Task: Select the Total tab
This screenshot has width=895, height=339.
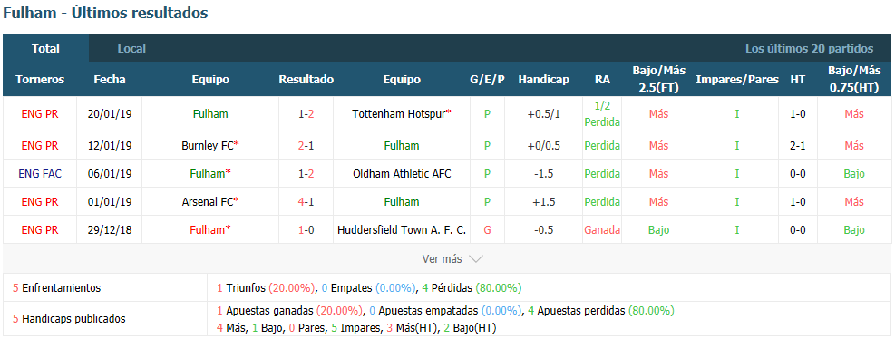Action: click(45, 49)
